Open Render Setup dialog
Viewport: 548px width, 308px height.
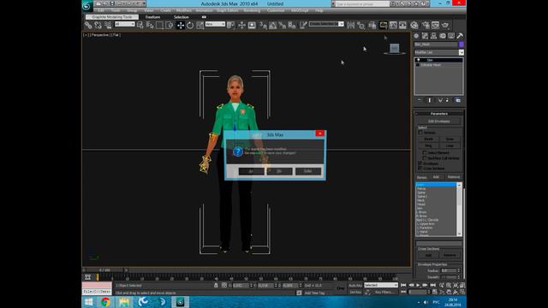tap(426, 25)
